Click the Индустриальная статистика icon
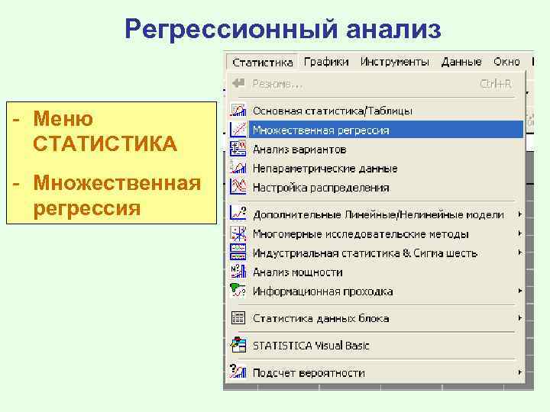This screenshot has height=412, width=550. tap(238, 252)
